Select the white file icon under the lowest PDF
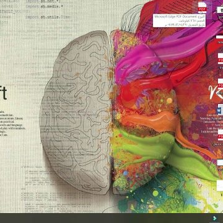The height and width of the screenshot is (223, 223). (220, 162)
